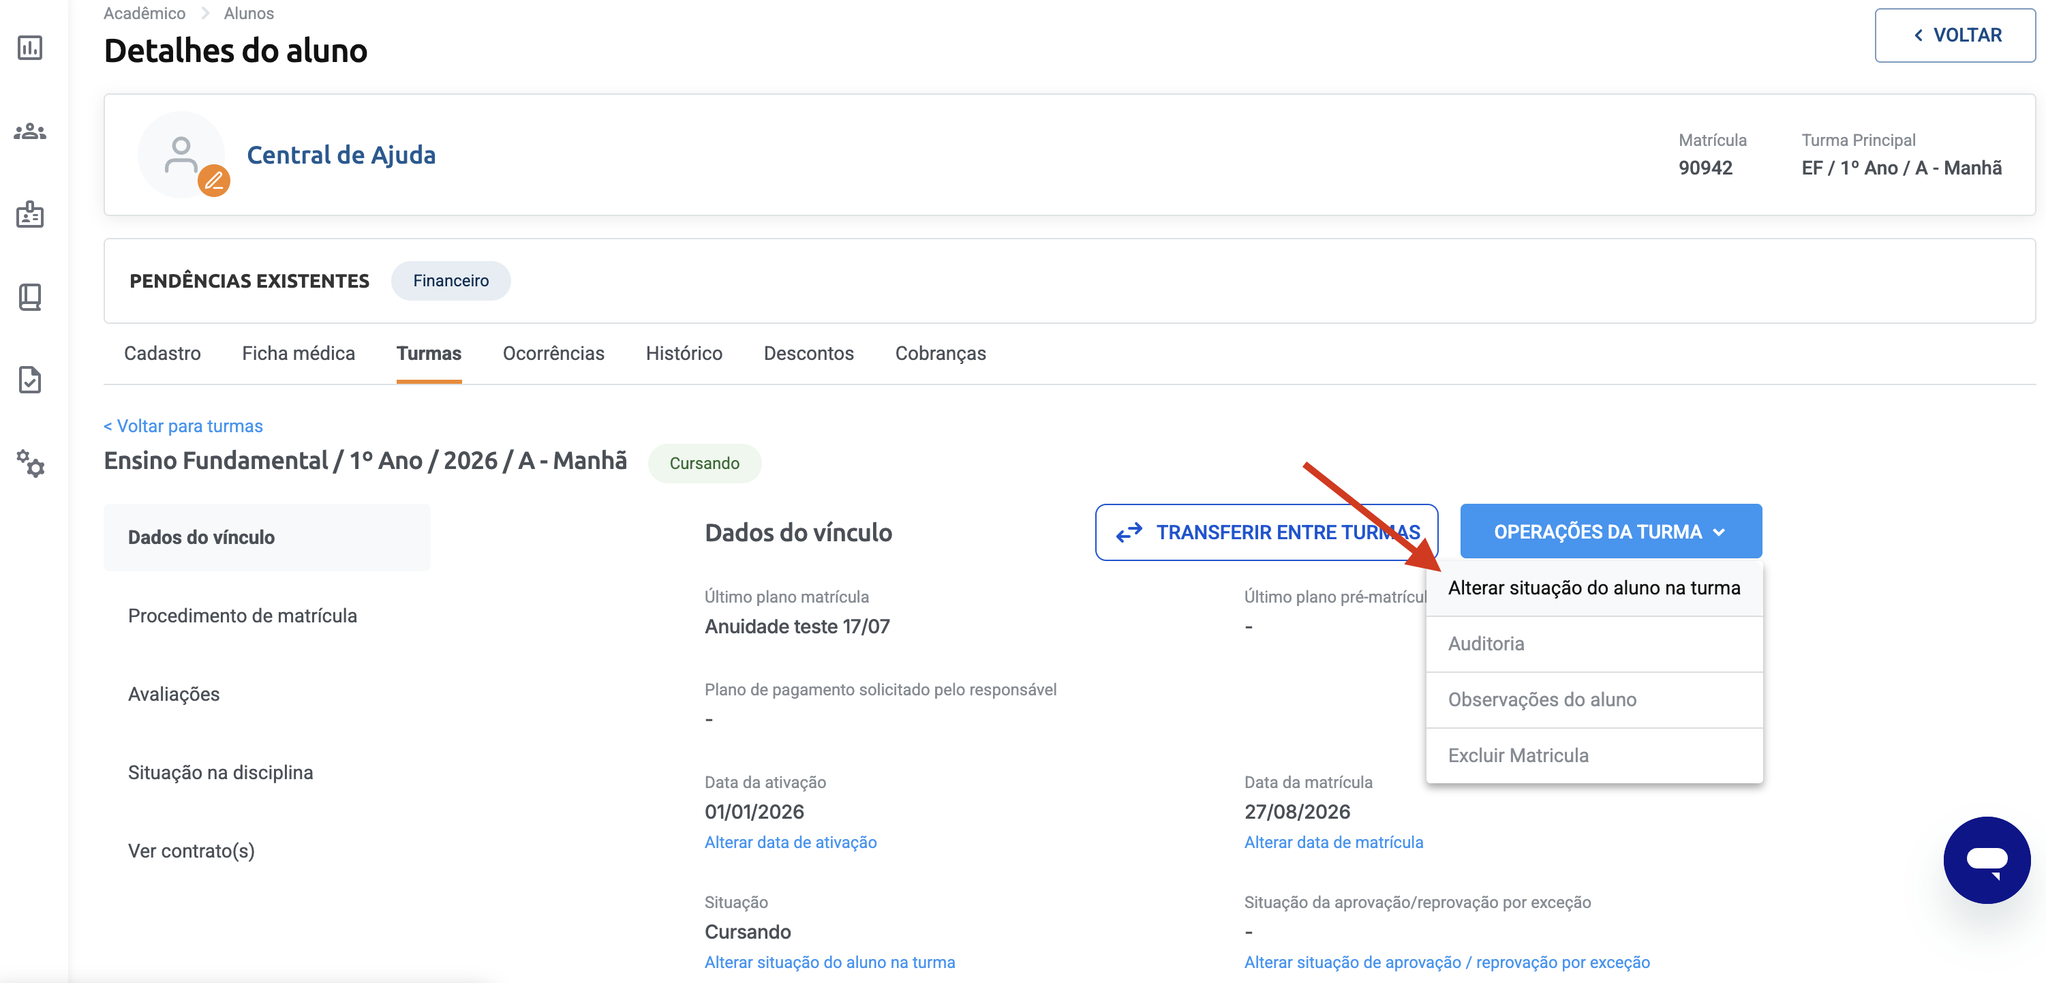Click the Alunos breadcrumb
This screenshot has height=983, width=2046.
249,13
